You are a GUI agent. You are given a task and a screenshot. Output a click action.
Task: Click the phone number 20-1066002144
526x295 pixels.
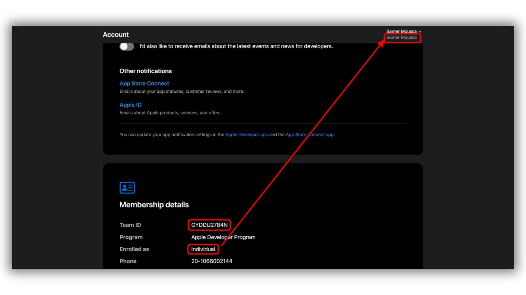point(212,261)
